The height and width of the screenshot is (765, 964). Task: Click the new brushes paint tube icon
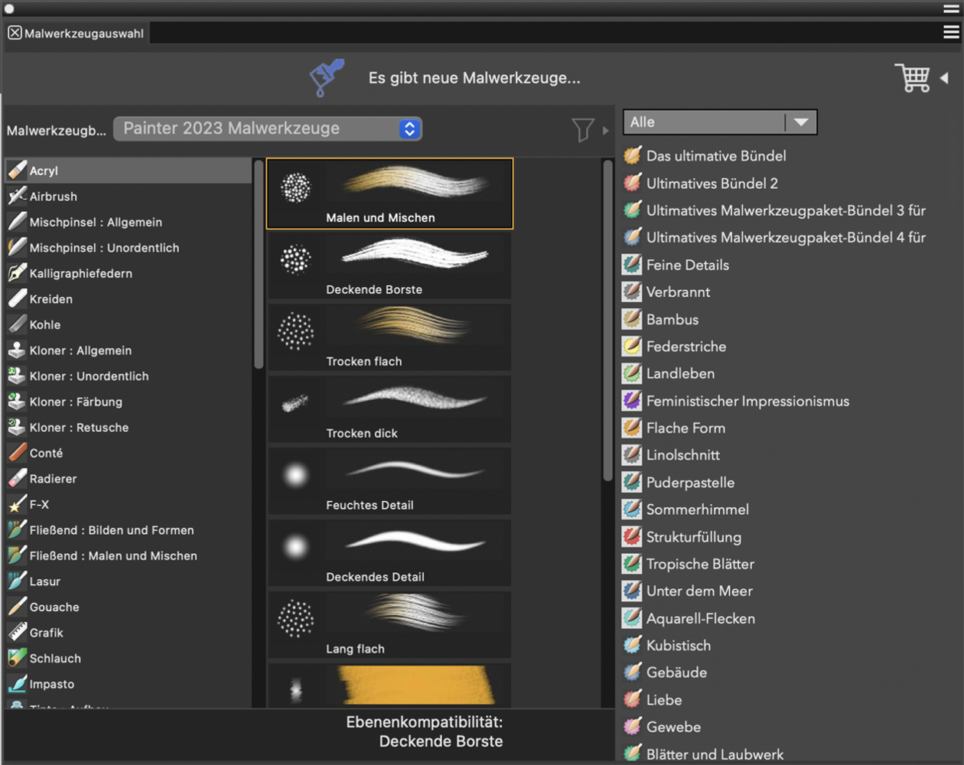[x=327, y=77]
